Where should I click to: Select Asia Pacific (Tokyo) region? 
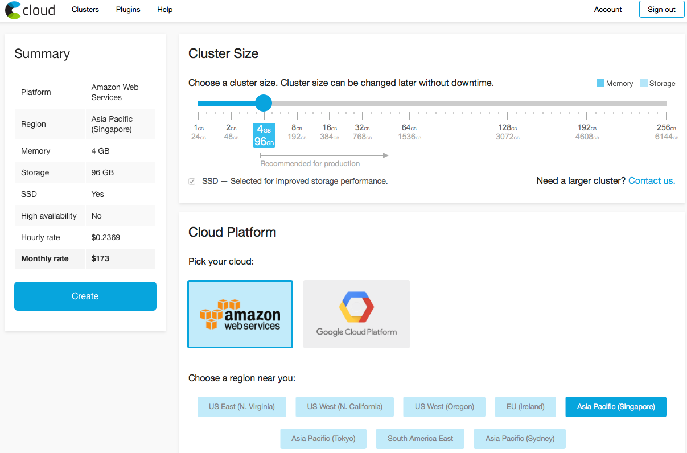(323, 439)
